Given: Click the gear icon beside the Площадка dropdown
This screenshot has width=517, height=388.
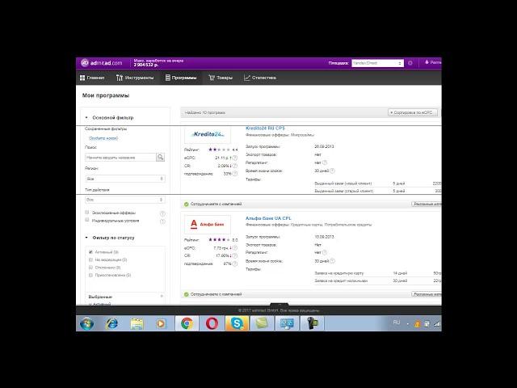Looking at the screenshot, I should [x=410, y=63].
